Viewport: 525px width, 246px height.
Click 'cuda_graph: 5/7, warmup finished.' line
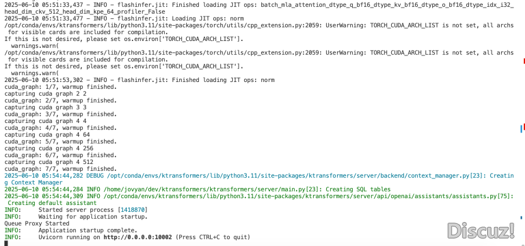click(x=61, y=141)
